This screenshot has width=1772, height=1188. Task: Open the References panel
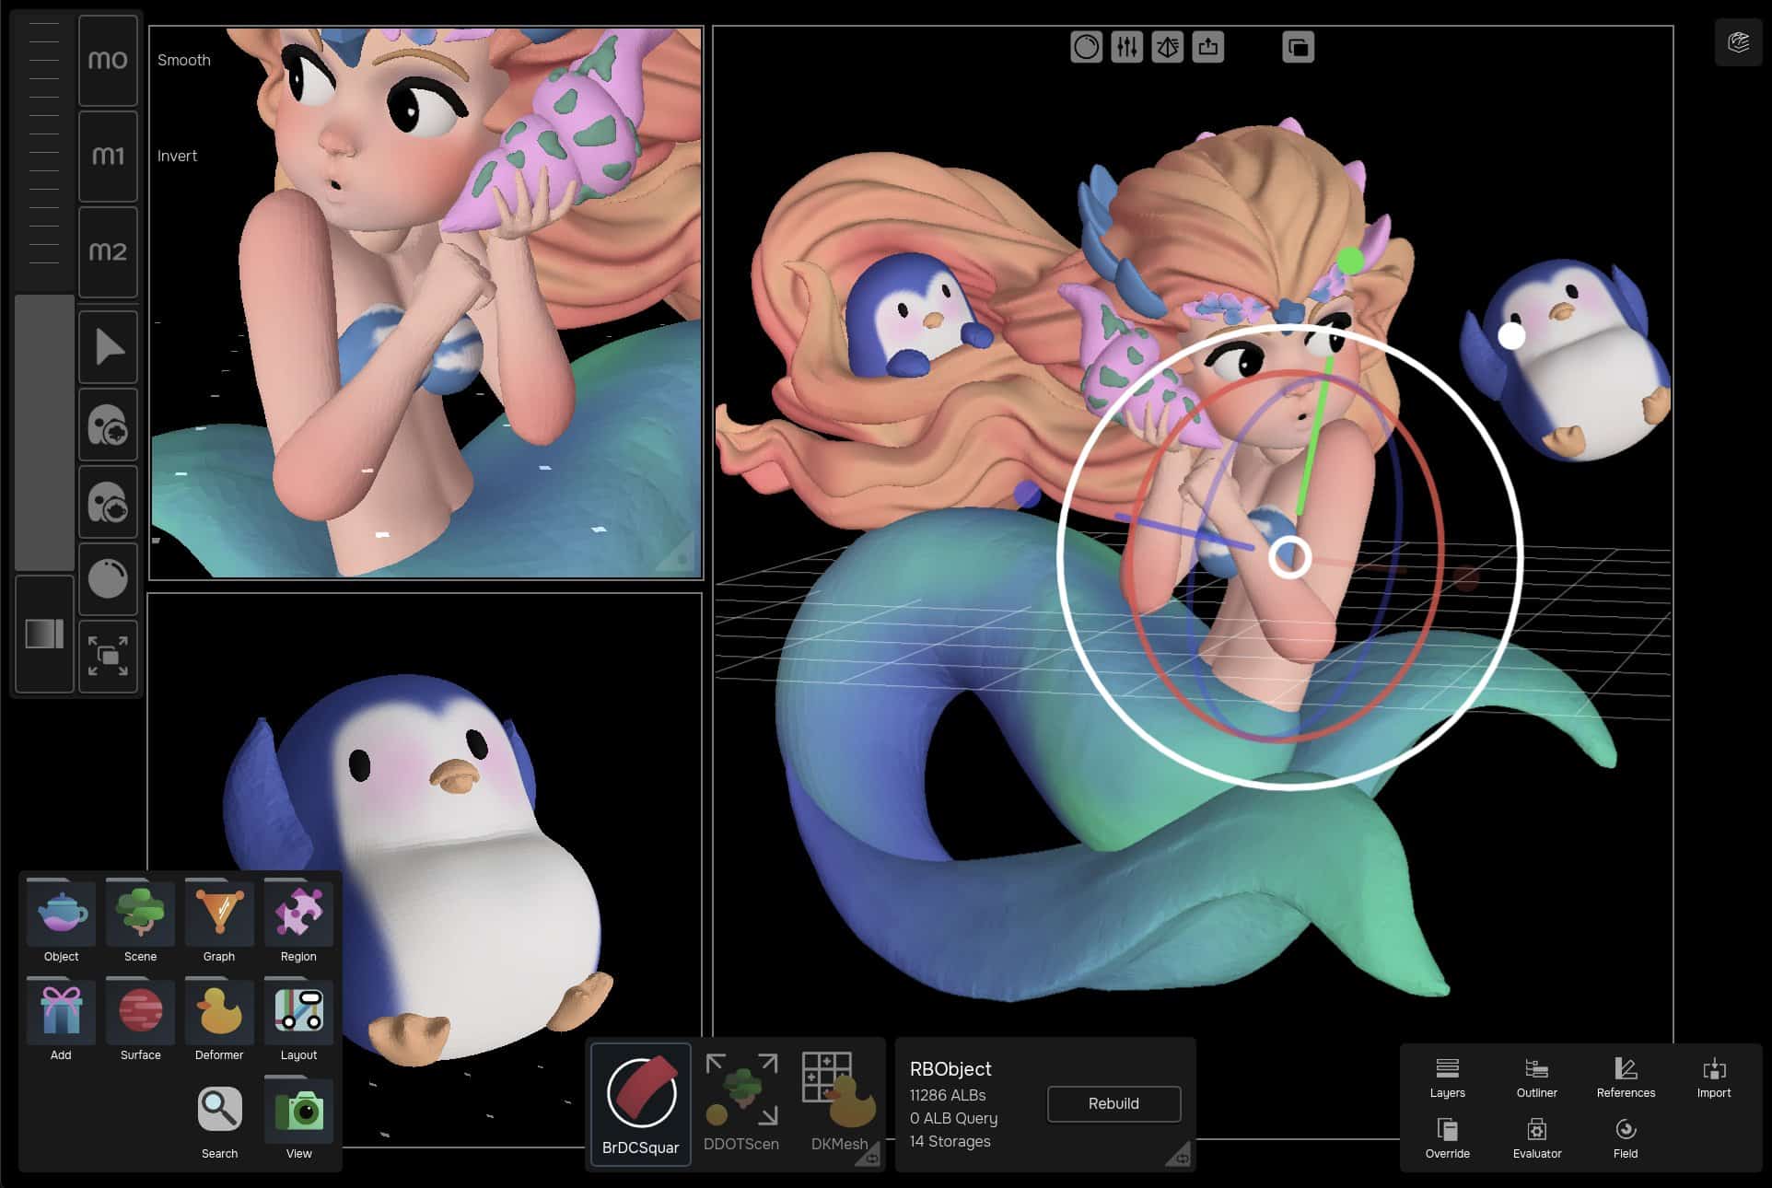click(1626, 1078)
